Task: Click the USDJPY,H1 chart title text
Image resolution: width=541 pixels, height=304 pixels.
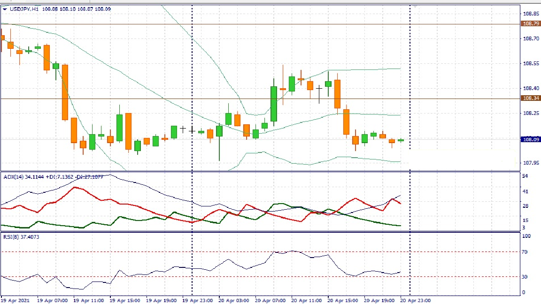Action: (x=24, y=9)
